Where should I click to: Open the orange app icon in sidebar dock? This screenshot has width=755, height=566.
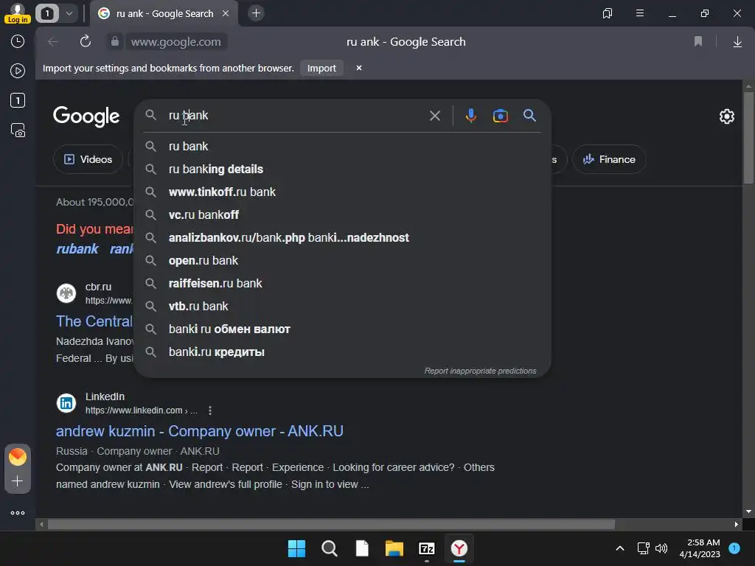[x=18, y=456]
